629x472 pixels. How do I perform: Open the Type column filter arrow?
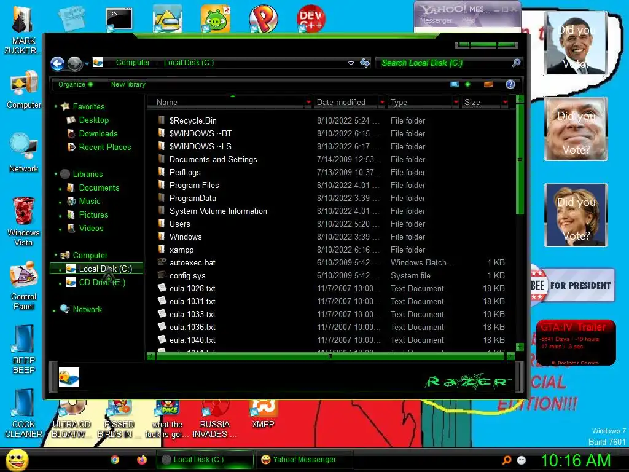(x=456, y=103)
